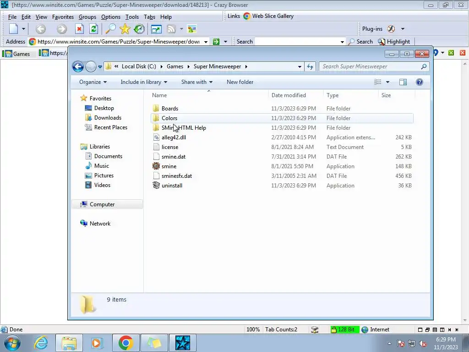This screenshot has width=469, height=352.
Task: Click the green Refresh icon in Crazy Browser toolbar
Action: pos(93,29)
